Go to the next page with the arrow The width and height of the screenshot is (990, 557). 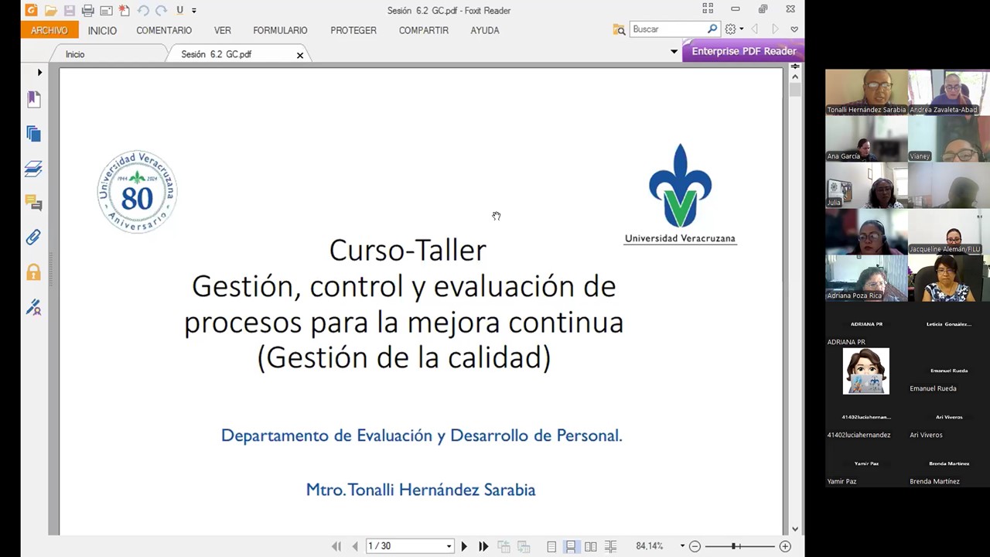463,546
